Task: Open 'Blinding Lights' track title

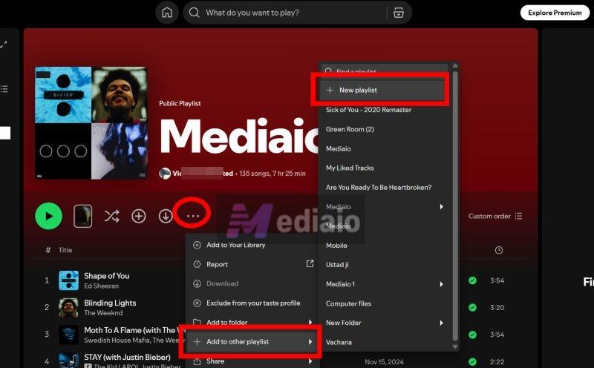Action: 110,303
